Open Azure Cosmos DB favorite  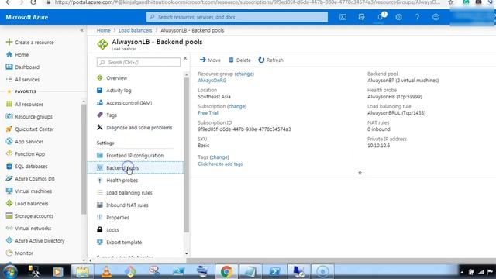click(30, 178)
